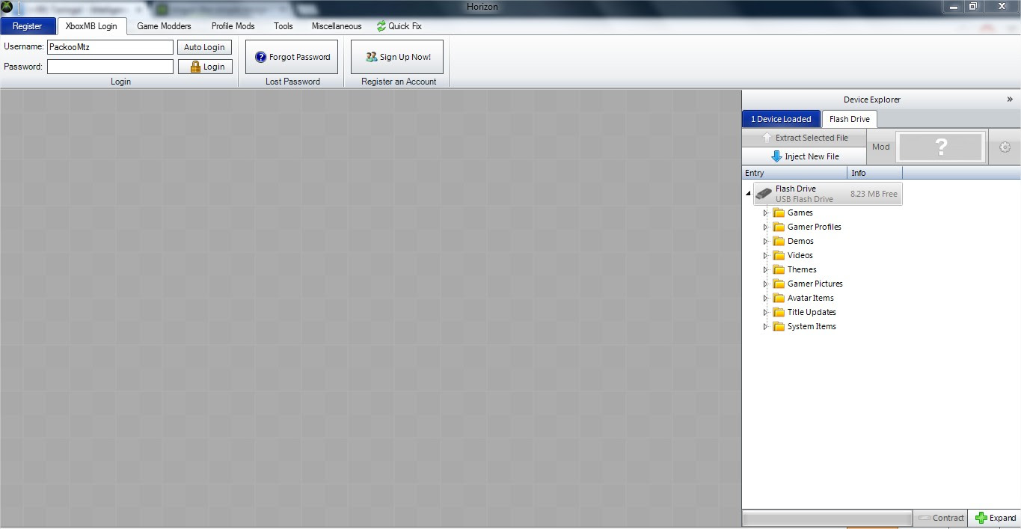
Task: Click the Videos folder icon
Action: (779, 256)
